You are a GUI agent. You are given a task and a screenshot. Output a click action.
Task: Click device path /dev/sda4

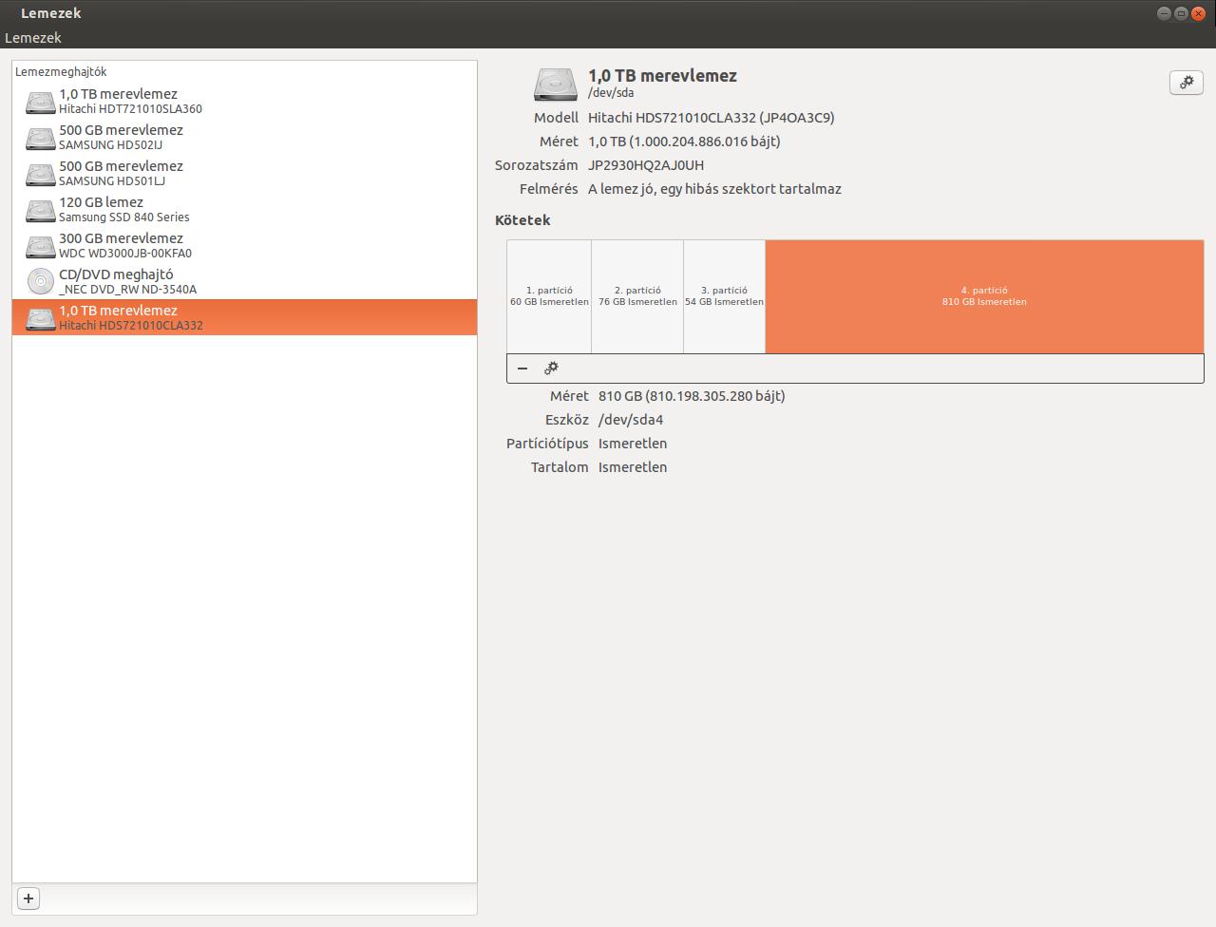coord(631,420)
